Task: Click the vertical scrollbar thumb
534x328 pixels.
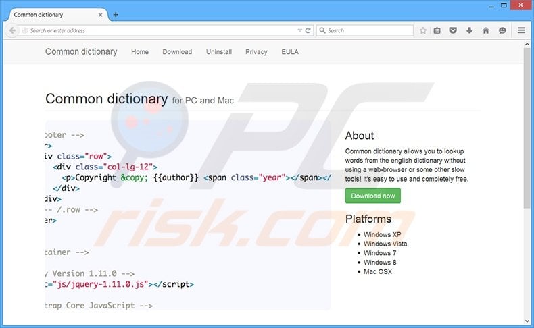Action: tap(527, 128)
